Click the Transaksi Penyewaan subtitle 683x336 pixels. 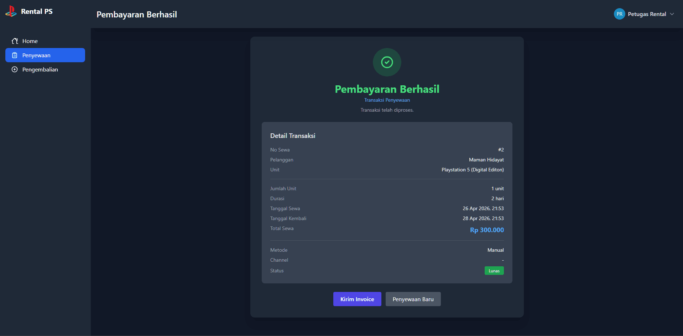387,100
